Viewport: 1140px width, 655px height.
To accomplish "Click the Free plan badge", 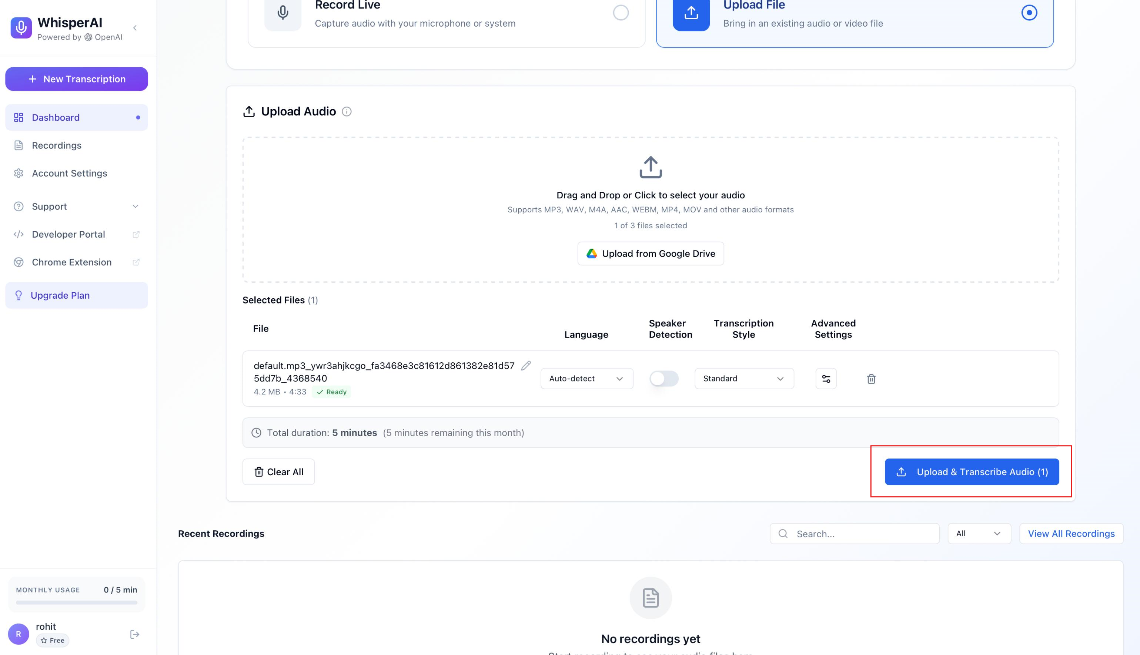I will coord(53,640).
